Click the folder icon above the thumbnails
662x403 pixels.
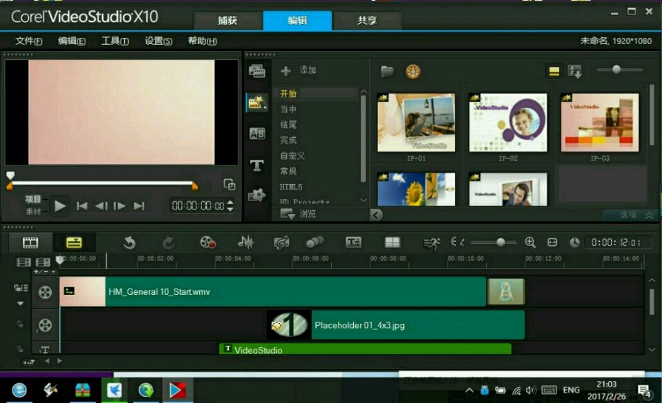click(387, 71)
